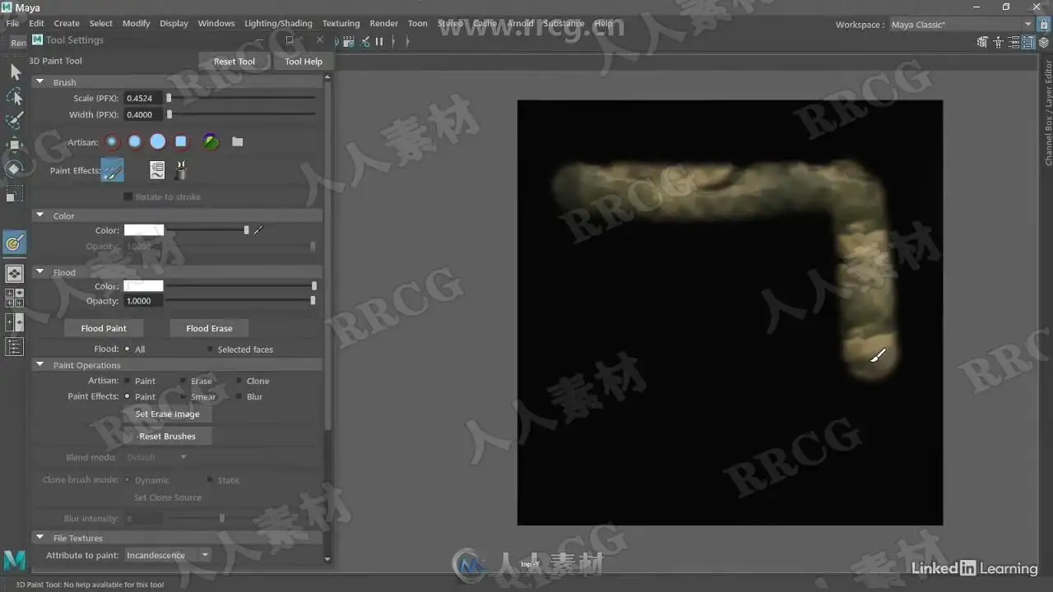
Task: Toggle the Tool Settings sidebar icon
Action: tap(1029, 42)
